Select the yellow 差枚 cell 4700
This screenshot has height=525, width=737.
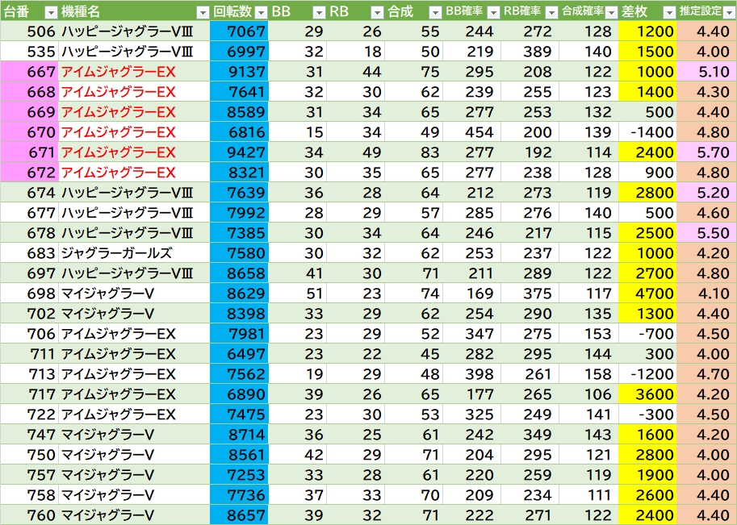coord(647,294)
